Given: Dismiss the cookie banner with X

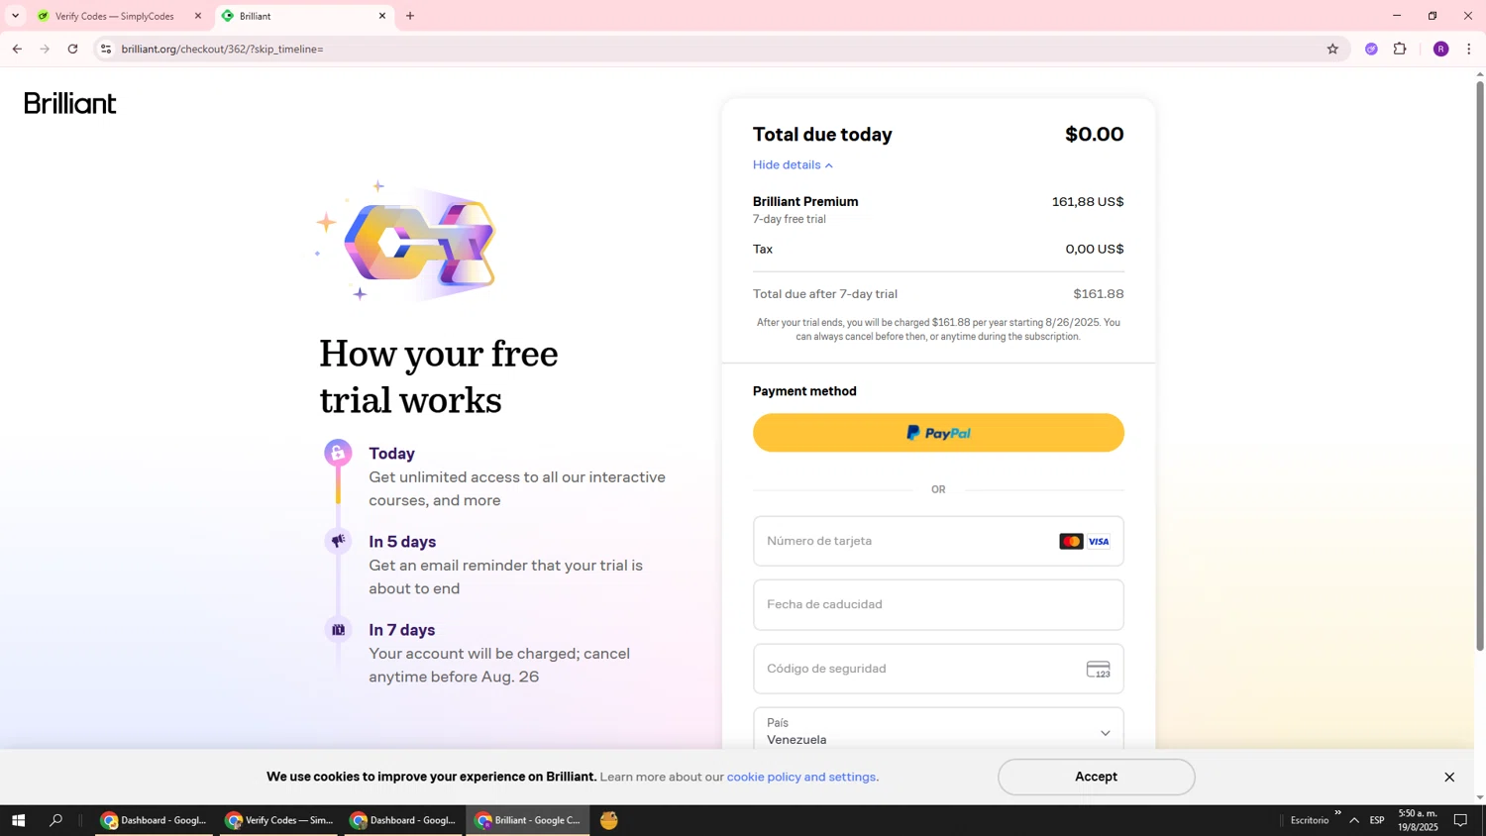Looking at the screenshot, I should (x=1448, y=777).
